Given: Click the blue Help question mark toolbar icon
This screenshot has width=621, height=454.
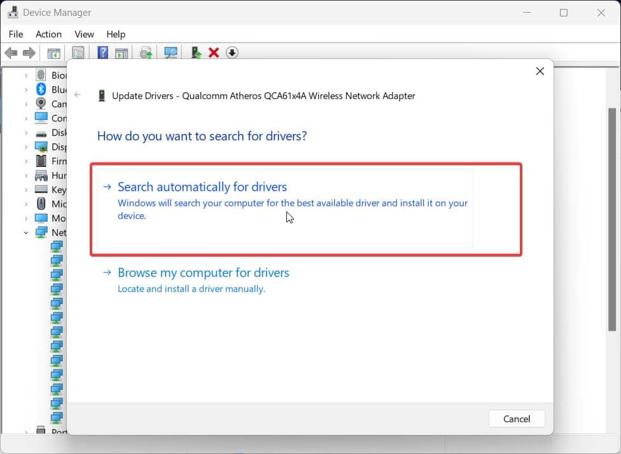Looking at the screenshot, I should pos(102,52).
